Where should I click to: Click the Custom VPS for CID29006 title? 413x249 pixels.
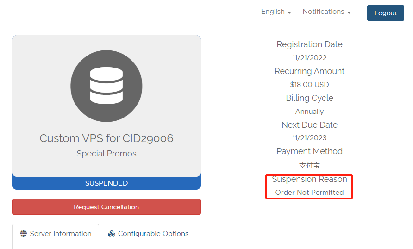point(106,138)
